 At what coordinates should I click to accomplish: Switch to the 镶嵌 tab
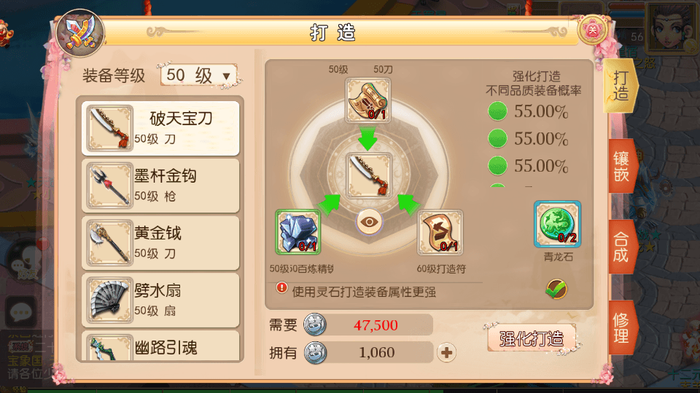(622, 166)
